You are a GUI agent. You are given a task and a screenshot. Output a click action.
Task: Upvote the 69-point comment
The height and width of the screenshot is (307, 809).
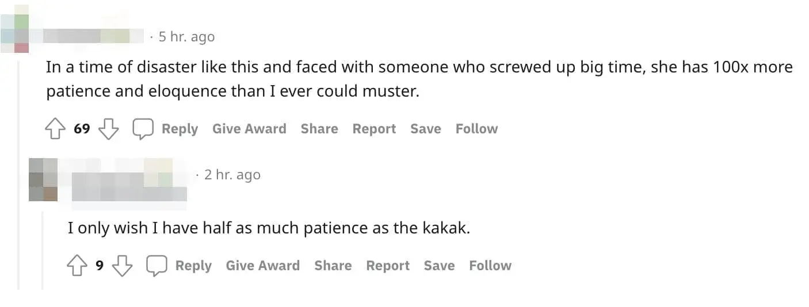tap(55, 129)
